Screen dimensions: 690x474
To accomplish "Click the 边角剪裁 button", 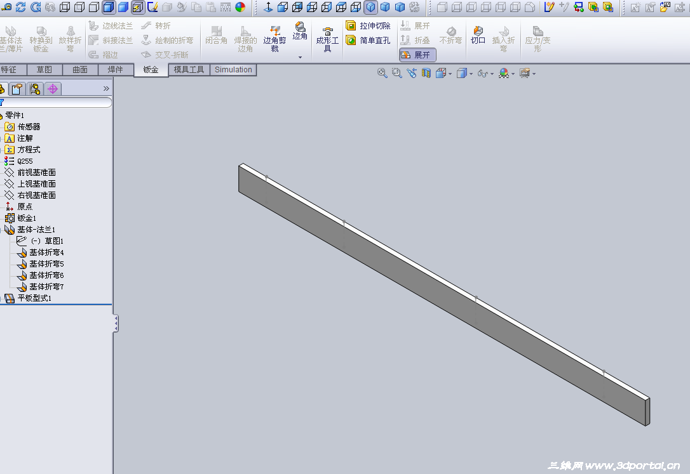I will pyautogui.click(x=274, y=39).
